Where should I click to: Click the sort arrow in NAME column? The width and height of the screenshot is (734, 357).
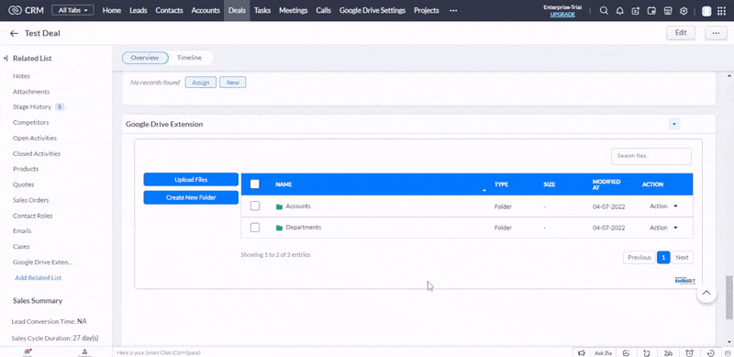click(484, 190)
